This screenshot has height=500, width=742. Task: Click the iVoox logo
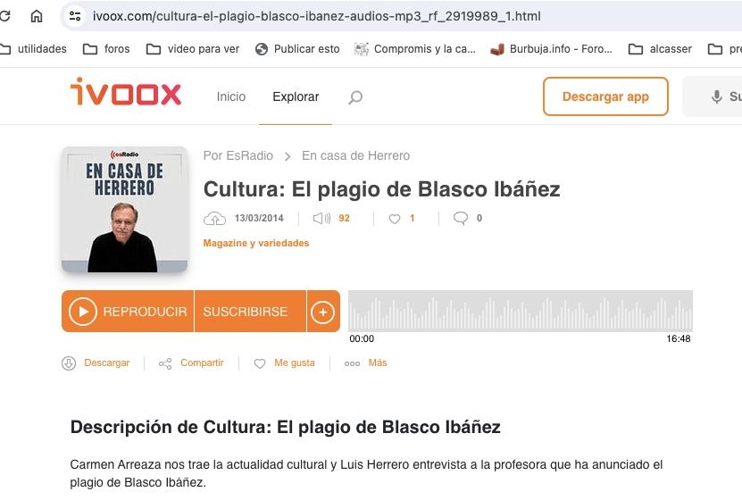click(x=126, y=92)
